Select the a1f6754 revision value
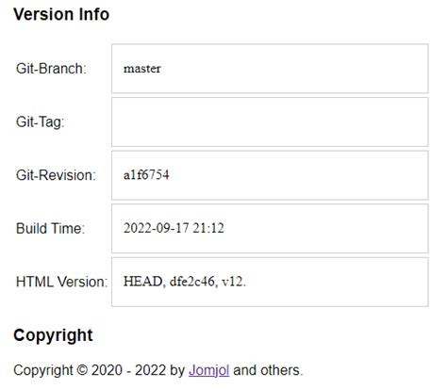447x389 pixels. [146, 175]
